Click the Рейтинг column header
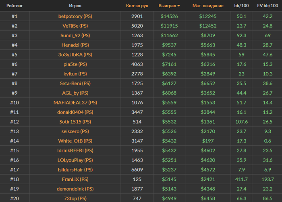The height and width of the screenshot is (202, 282). point(15,6)
